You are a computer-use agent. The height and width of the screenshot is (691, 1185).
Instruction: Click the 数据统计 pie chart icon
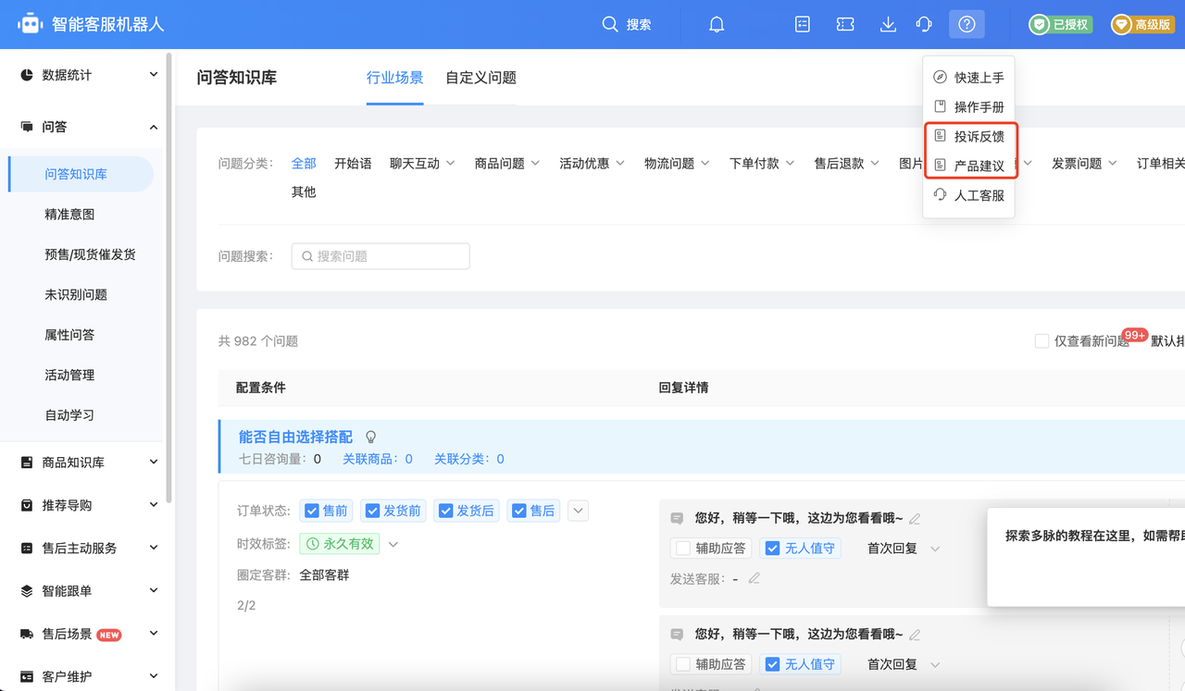coord(27,75)
